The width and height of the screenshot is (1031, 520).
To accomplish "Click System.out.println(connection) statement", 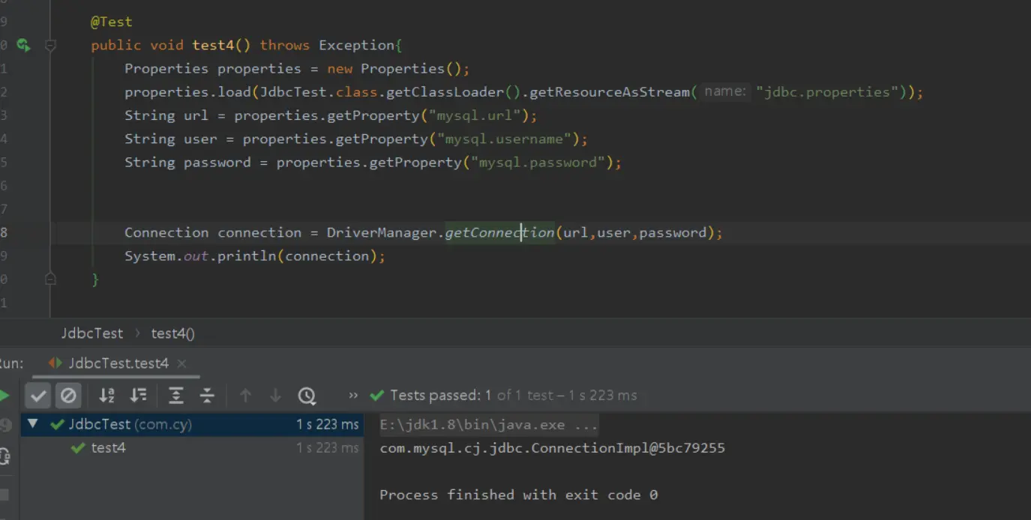I will pos(255,256).
